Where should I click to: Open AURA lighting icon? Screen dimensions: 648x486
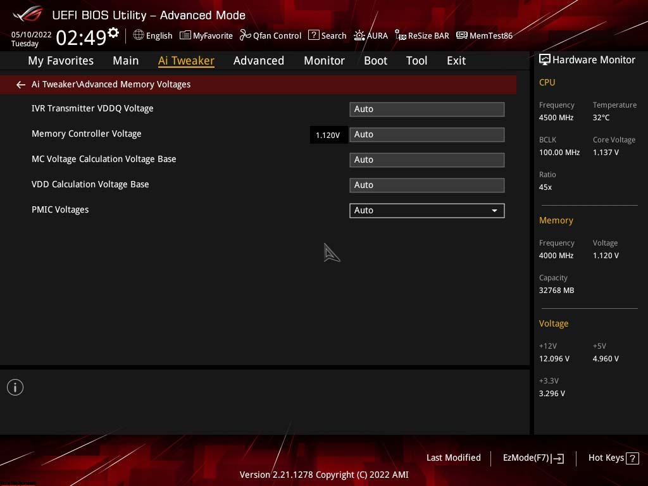(359, 35)
